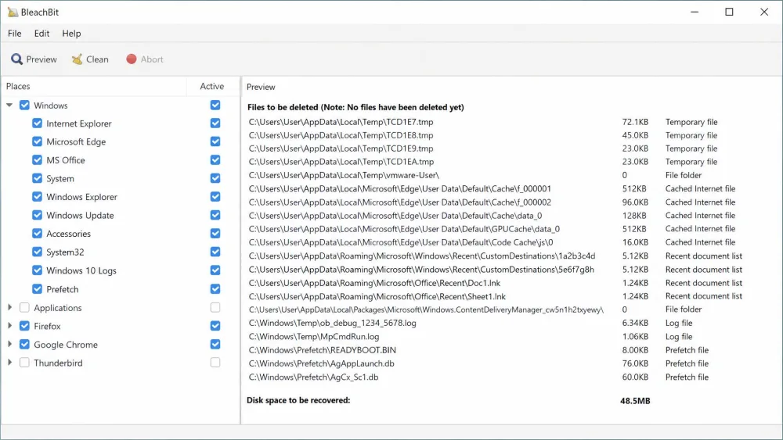Select the Windows Explorer tree item label
The image size is (783, 440).
82,197
